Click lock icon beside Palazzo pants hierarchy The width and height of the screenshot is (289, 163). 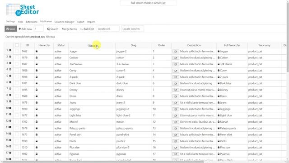point(219,128)
